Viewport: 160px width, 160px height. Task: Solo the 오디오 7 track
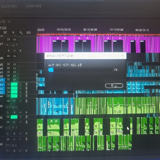coord(21,122)
